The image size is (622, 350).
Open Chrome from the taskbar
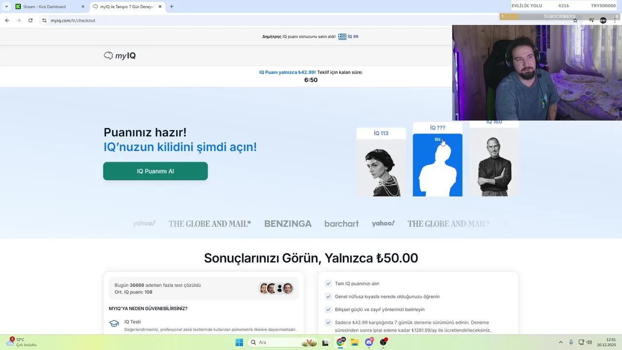point(341,342)
